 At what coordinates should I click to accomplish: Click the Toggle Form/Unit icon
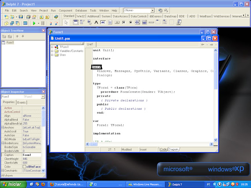17,23
